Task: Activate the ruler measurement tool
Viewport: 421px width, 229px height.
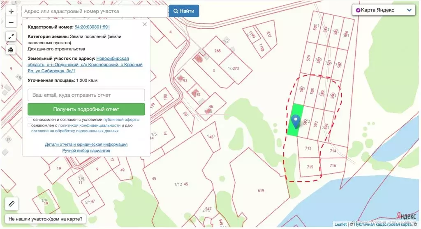Action: click(x=11, y=204)
